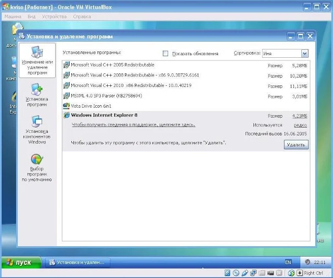Viewport: 333px width, 278px height.
Task: Close the 'Установка и удаление программ' window
Action: click(x=310, y=36)
